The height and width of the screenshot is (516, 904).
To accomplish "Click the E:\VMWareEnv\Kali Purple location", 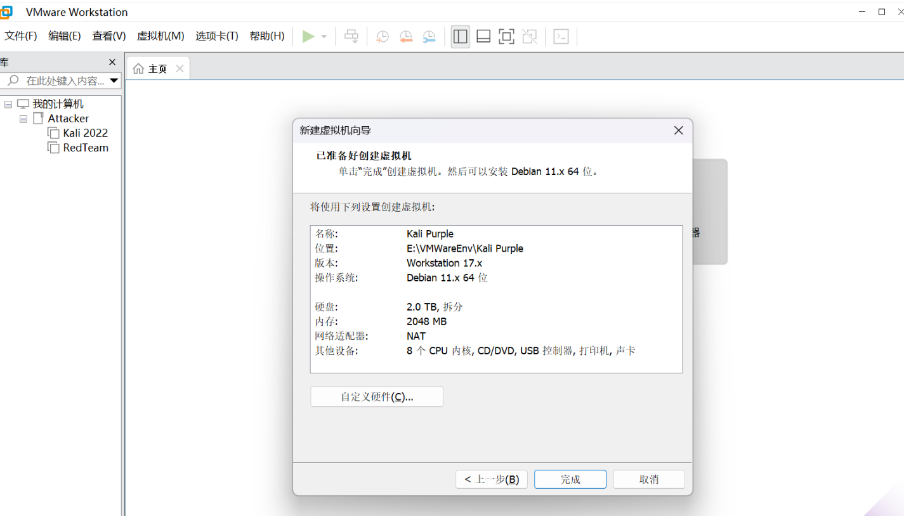I will [x=465, y=248].
